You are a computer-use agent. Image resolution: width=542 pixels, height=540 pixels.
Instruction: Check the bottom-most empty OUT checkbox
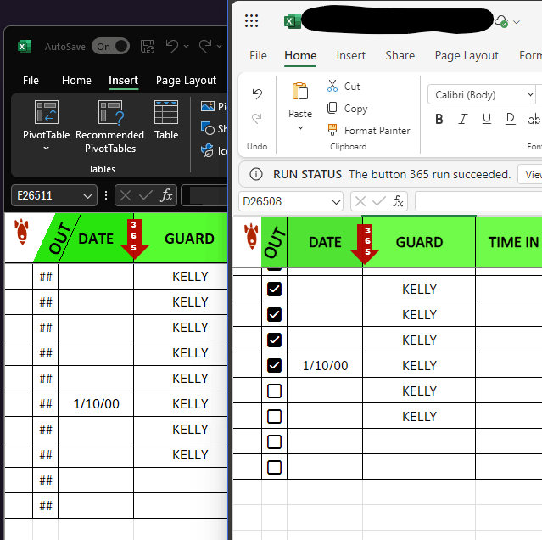275,467
